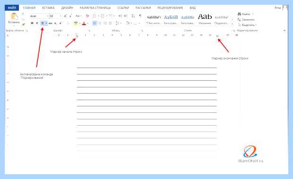Open the ФАЙЛ (File) tab

pyautogui.click(x=12, y=8)
